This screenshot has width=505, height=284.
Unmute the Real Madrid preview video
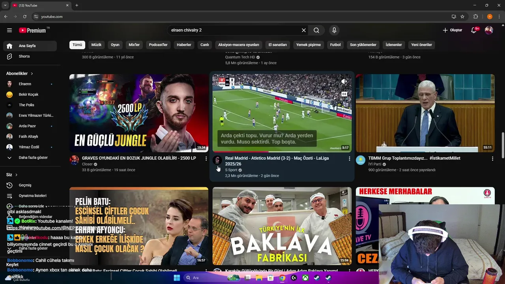344,82
